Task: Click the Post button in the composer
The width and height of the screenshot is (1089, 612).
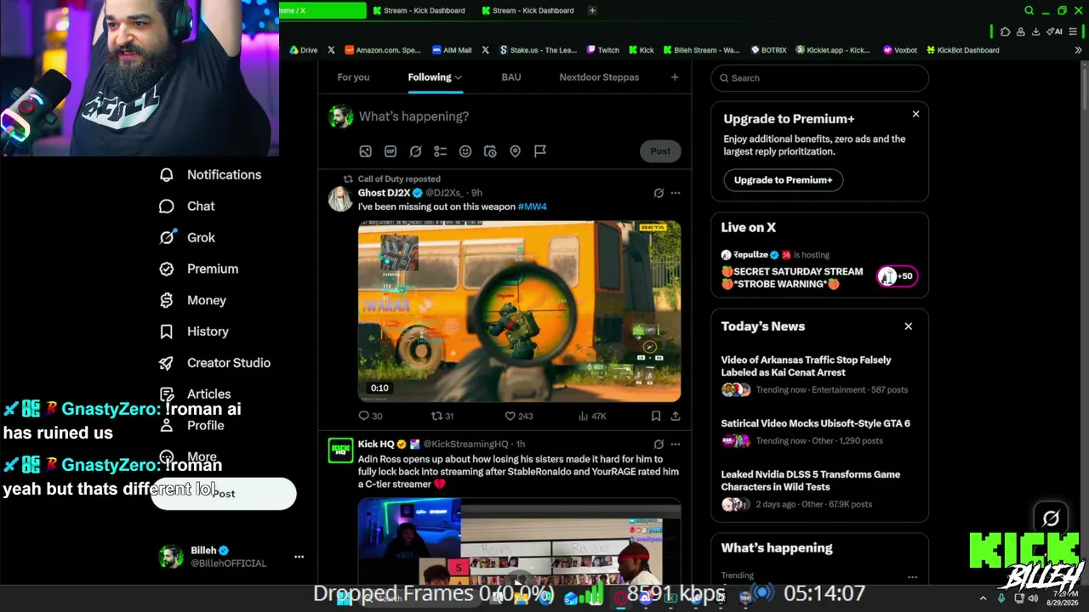Action: coord(660,151)
